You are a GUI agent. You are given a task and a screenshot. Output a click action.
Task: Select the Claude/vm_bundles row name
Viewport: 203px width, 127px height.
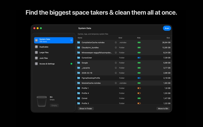[x=90, y=47]
